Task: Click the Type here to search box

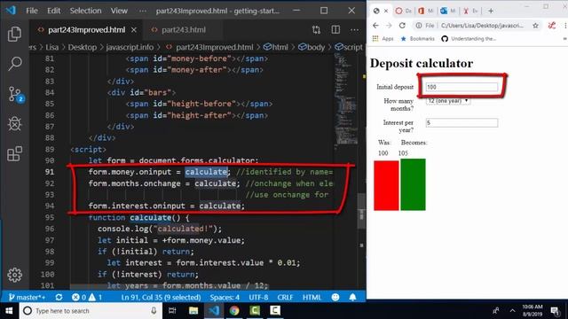Action: point(90,311)
